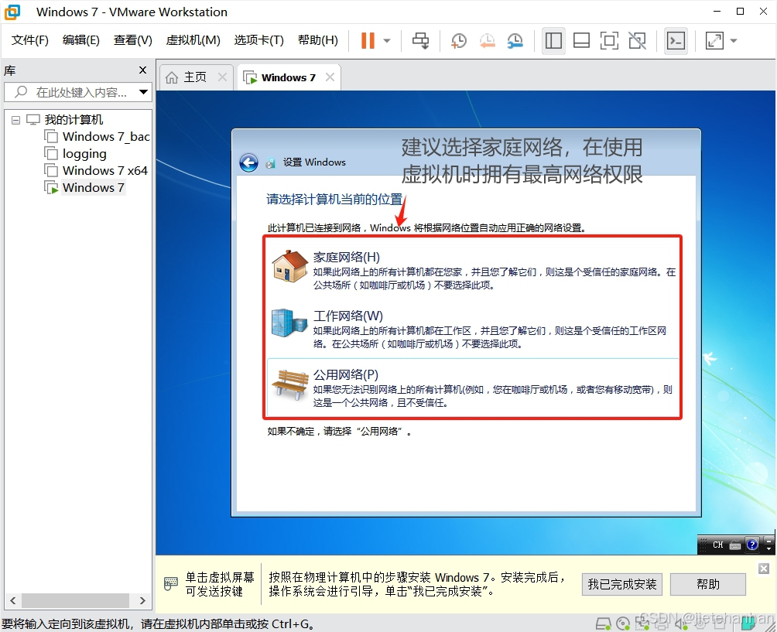The height and width of the screenshot is (632, 777).
Task: Open the 编辑(E) menu
Action: coord(80,40)
